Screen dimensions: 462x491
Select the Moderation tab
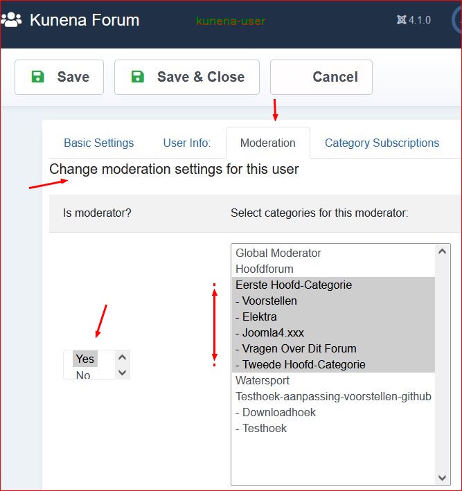click(267, 143)
